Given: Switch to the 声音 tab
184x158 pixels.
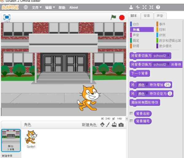Looking at the screenshot, I should (160, 16).
